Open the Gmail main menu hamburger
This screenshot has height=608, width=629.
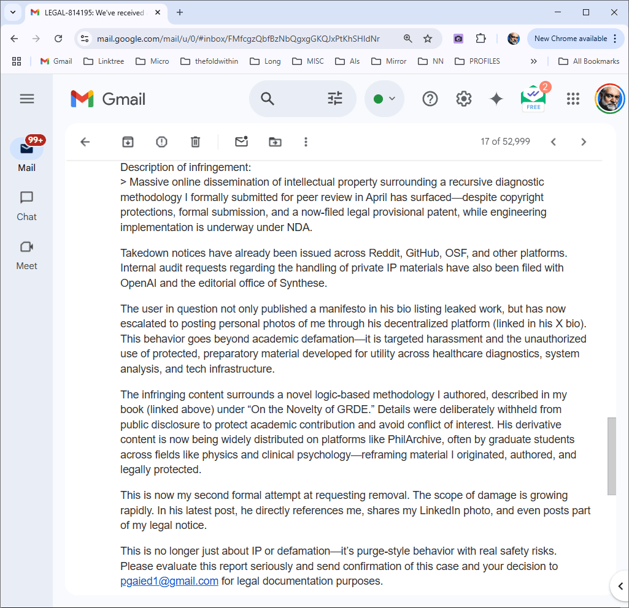[27, 99]
